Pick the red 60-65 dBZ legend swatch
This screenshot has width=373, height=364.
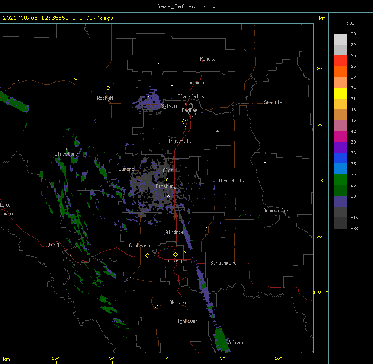[x=340, y=61]
